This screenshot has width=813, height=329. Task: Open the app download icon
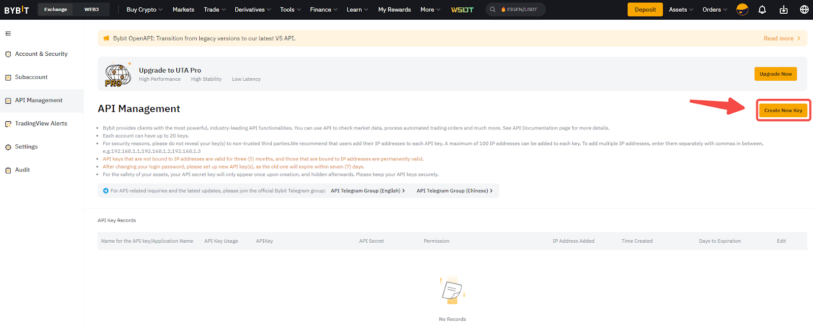coord(784,10)
